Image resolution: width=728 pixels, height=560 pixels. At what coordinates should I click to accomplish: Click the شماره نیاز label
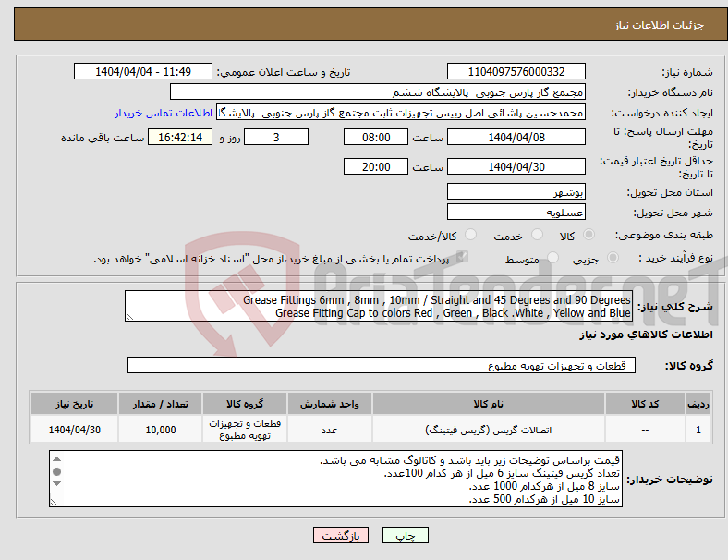[x=687, y=72]
